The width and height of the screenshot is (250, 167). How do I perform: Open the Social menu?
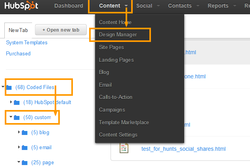tap(144, 6)
